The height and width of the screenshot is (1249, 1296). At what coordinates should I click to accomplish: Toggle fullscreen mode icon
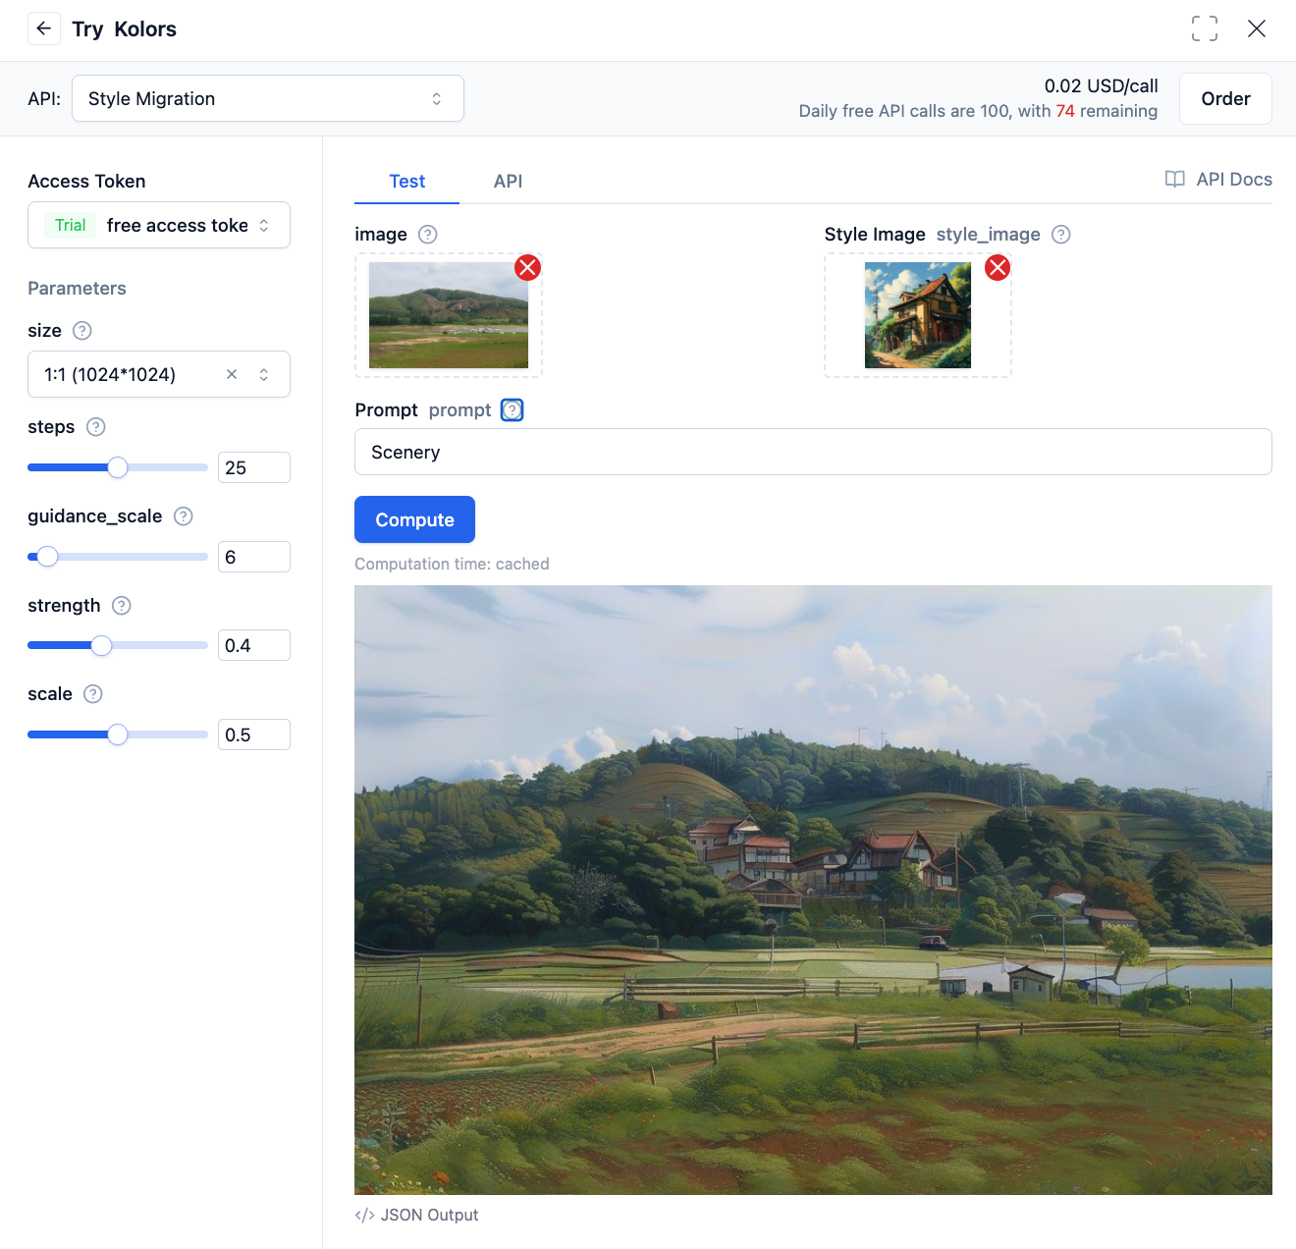1204,28
